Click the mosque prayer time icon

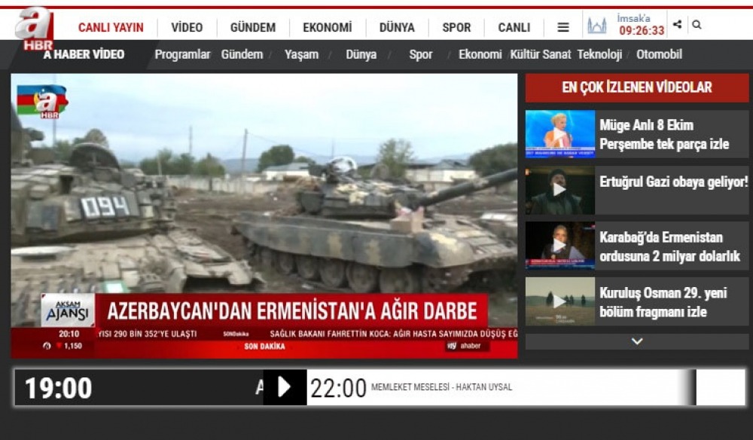point(596,26)
